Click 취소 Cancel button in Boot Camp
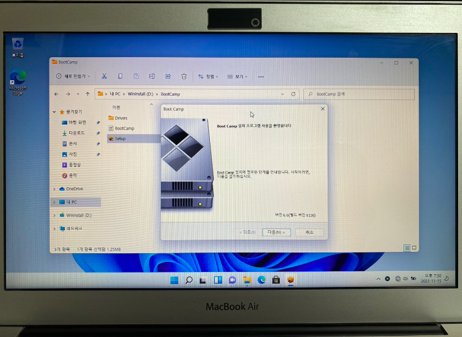Viewport: 462px width, 337px height. [309, 232]
